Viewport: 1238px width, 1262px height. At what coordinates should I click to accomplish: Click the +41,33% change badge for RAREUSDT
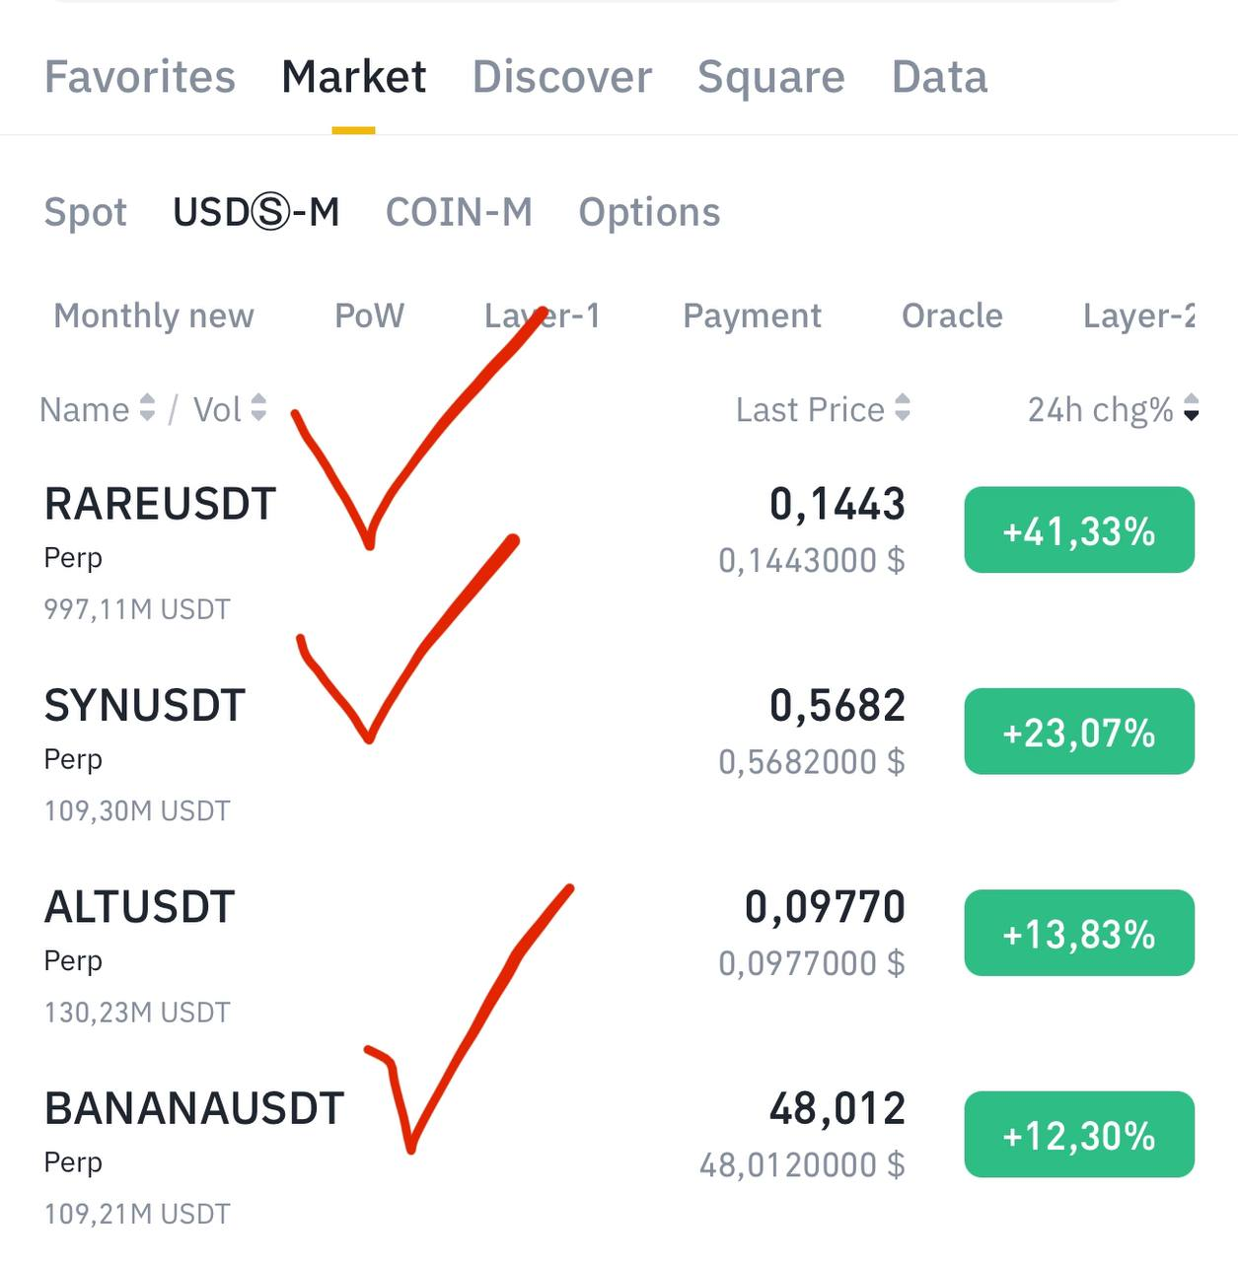1079,530
